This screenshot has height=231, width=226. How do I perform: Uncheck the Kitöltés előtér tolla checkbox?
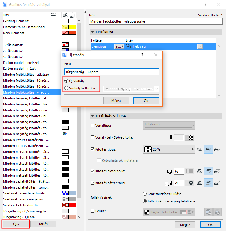tap(93, 171)
